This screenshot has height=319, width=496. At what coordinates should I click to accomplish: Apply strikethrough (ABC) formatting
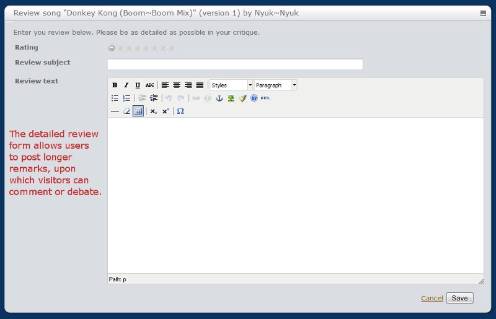[x=149, y=85]
